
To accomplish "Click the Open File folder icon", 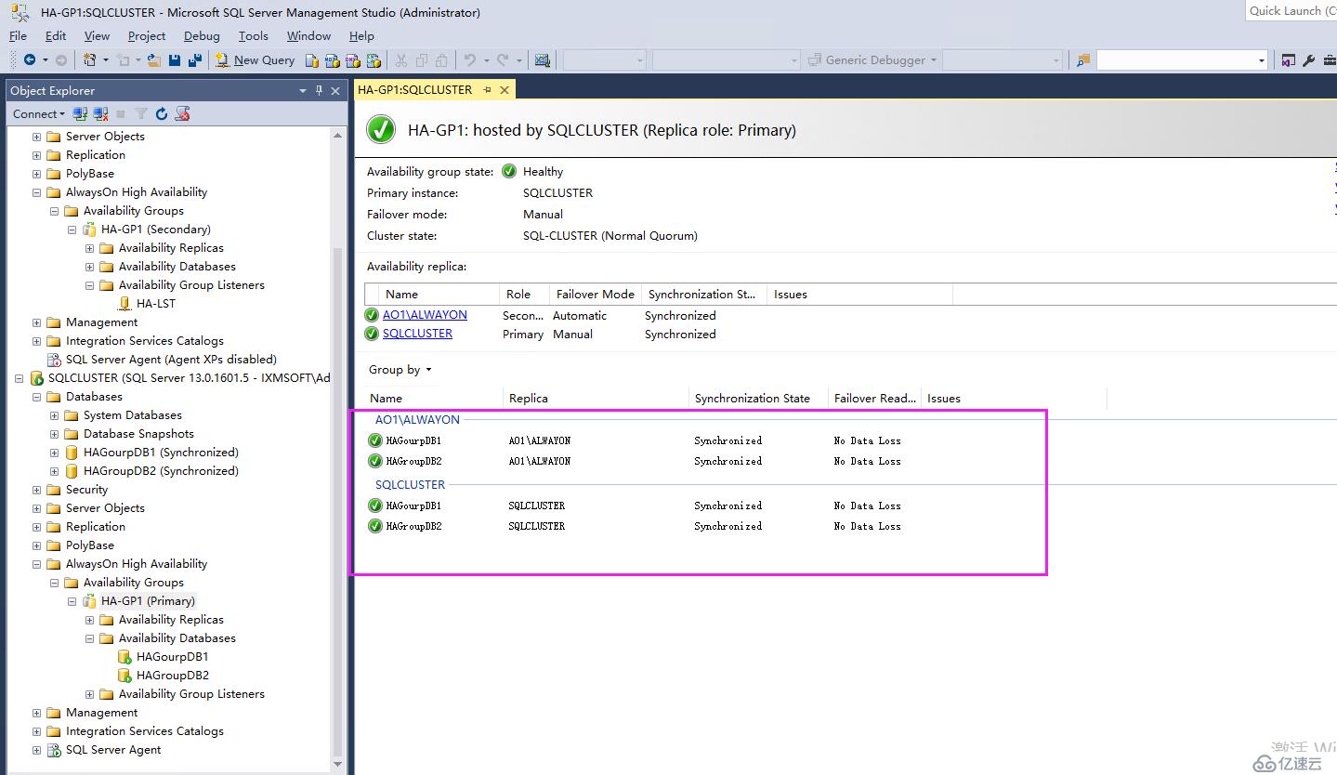I will point(154,59).
